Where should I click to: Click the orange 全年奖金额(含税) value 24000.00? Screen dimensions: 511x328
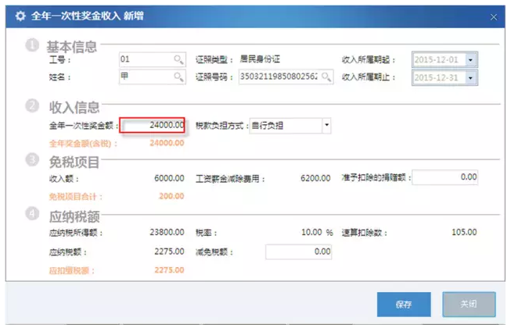167,143
